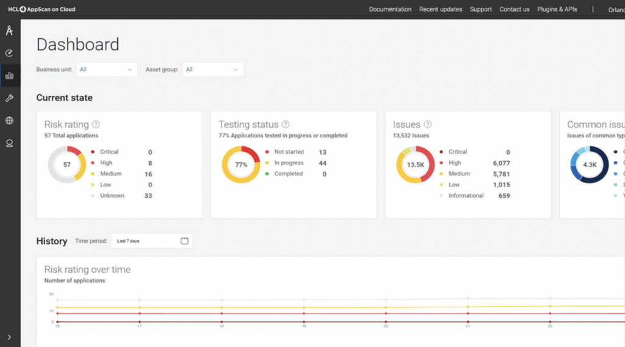This screenshot has width=625, height=347.
Task: Click the 16 Medium applications count
Action: point(148,174)
